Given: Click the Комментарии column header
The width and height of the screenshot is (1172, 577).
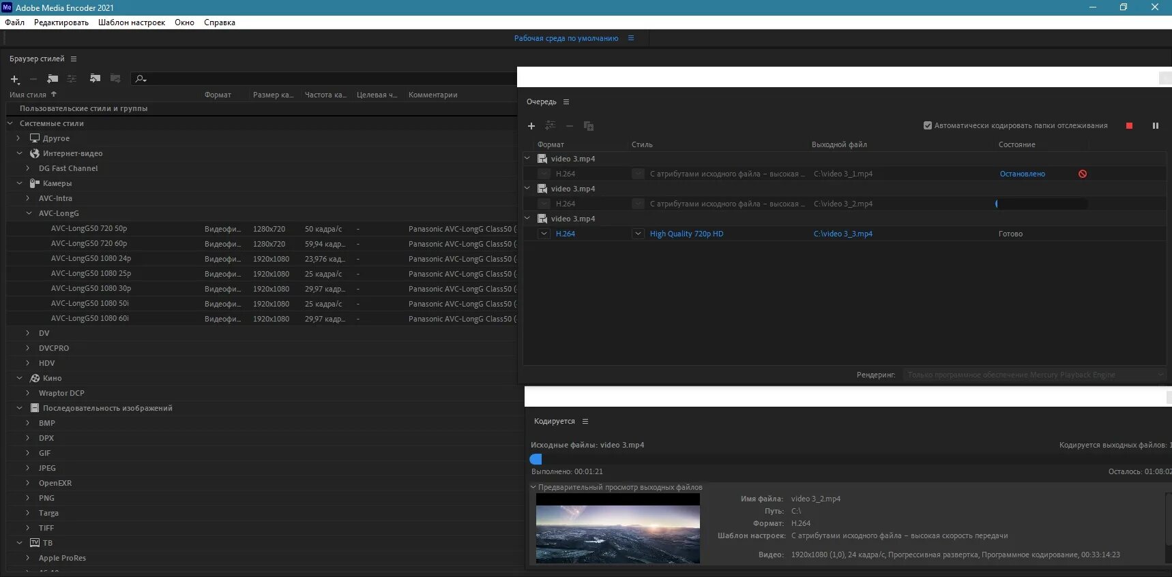Looking at the screenshot, I should tap(433, 95).
